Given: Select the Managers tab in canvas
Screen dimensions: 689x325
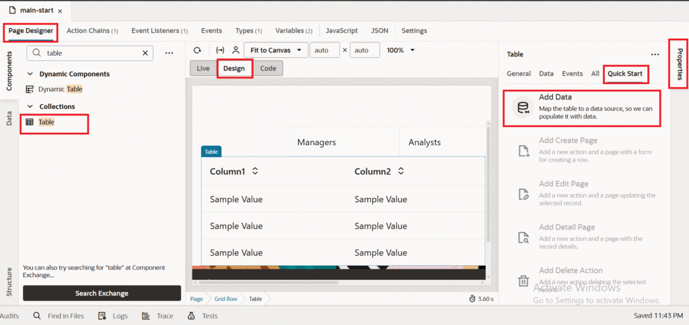Looking at the screenshot, I should pyautogui.click(x=343, y=142).
